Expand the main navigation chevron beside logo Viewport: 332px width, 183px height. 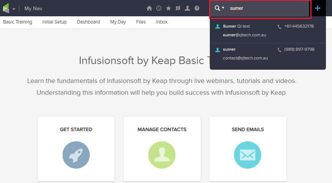click(x=14, y=9)
